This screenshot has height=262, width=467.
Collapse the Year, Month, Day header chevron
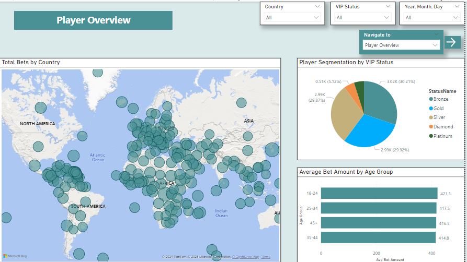(x=457, y=7)
